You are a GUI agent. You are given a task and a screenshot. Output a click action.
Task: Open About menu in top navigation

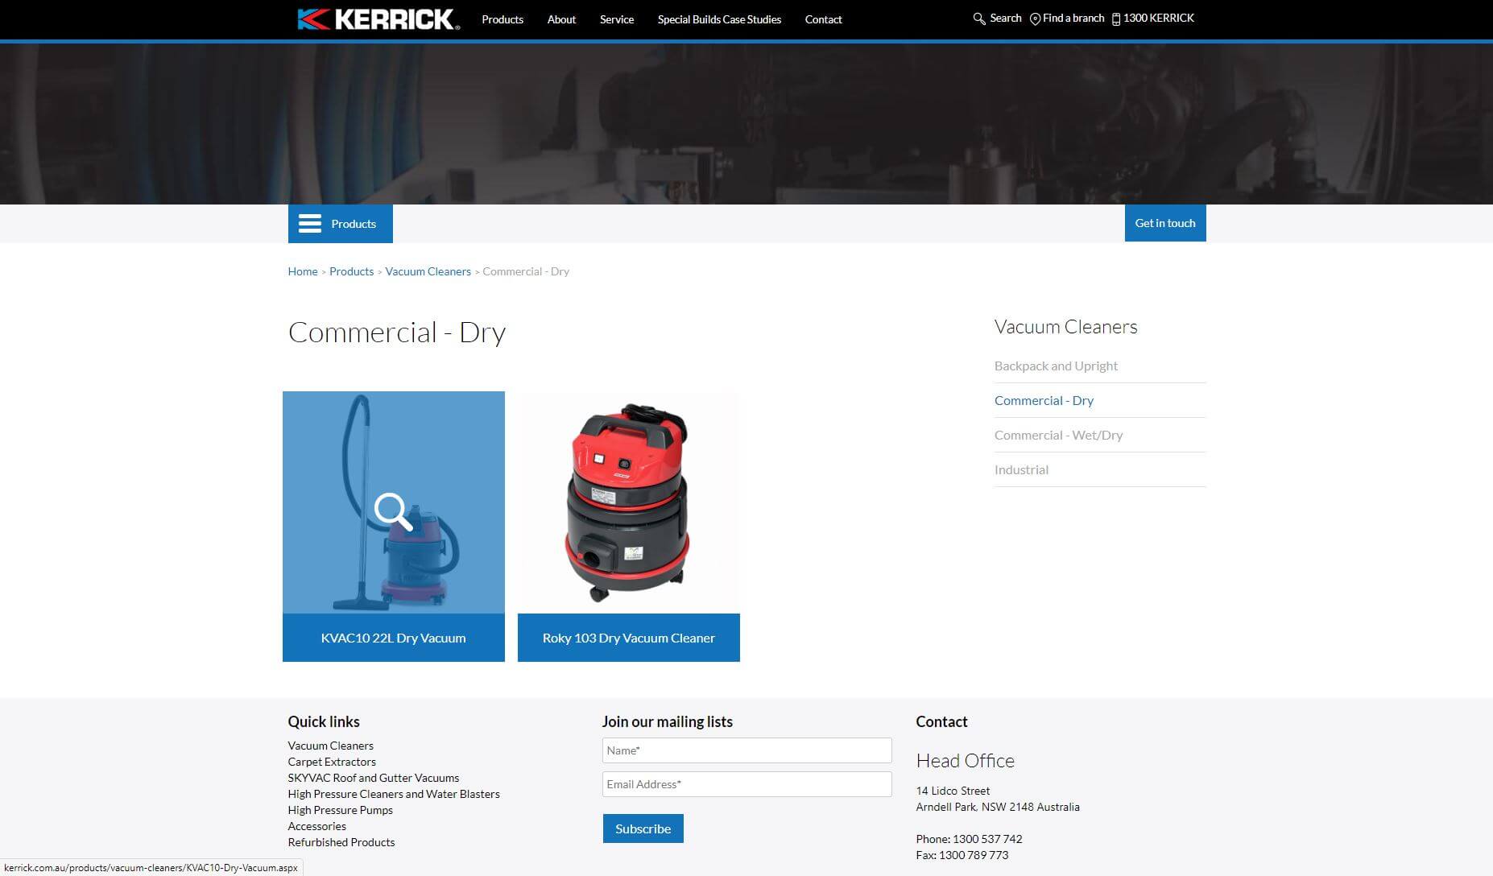tap(561, 19)
